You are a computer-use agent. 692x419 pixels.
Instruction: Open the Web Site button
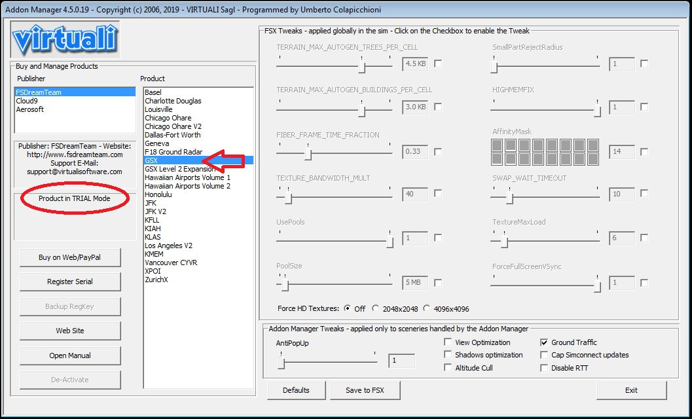70,331
